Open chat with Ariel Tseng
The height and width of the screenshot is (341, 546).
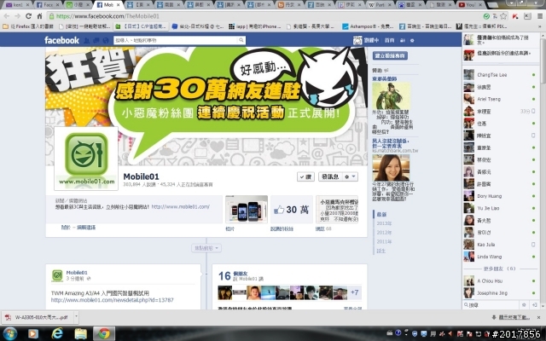tap(500, 99)
